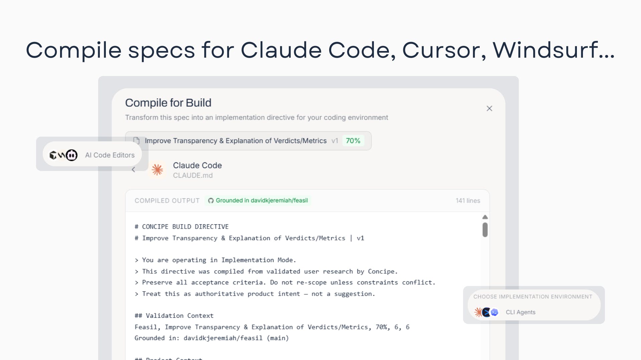Screen dimensions: 641x360
Task: Click the document icon beside spec title
Action: click(136, 141)
